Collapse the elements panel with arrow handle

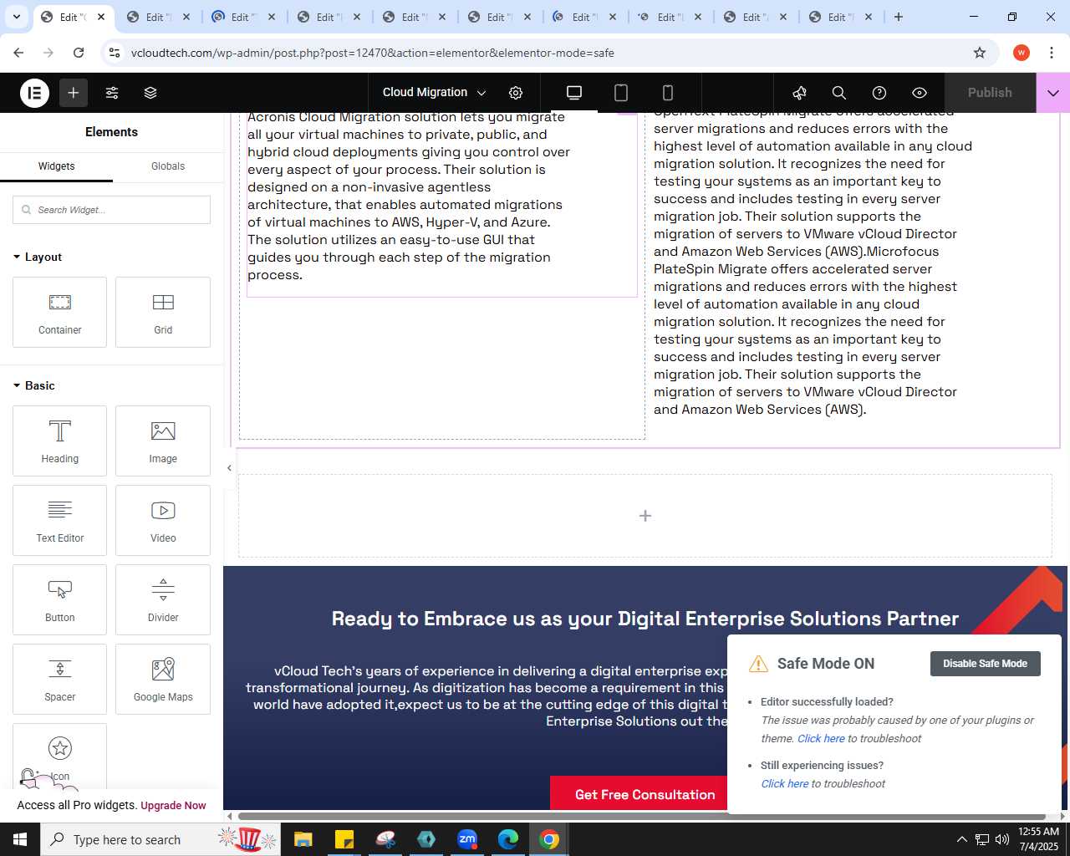(229, 468)
